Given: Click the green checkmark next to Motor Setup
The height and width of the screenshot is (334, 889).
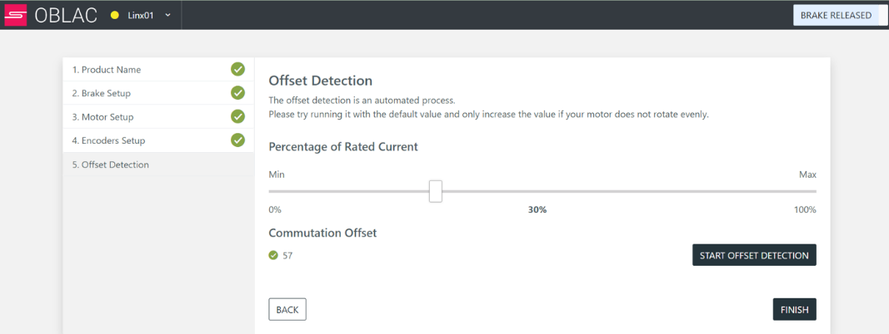Looking at the screenshot, I should tap(237, 116).
